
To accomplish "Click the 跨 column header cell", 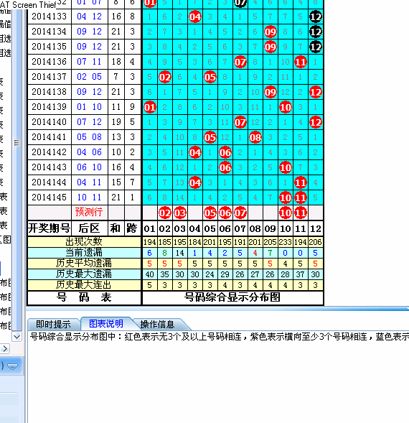I will click(132, 228).
